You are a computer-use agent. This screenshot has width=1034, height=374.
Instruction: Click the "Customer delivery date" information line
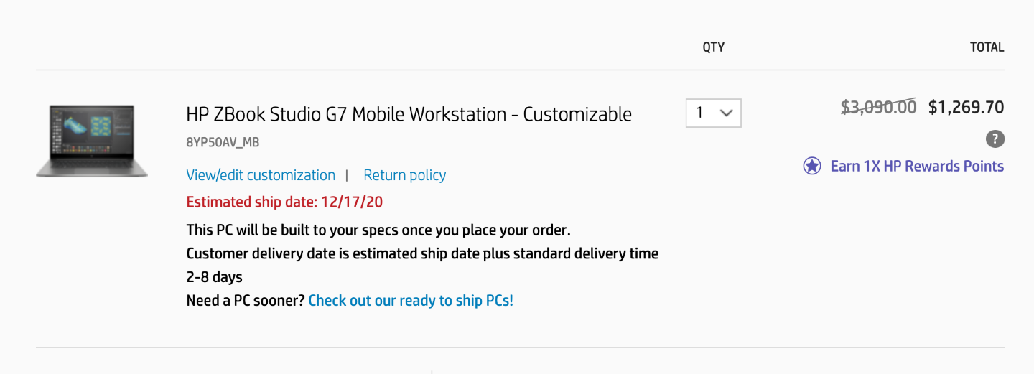[422, 253]
